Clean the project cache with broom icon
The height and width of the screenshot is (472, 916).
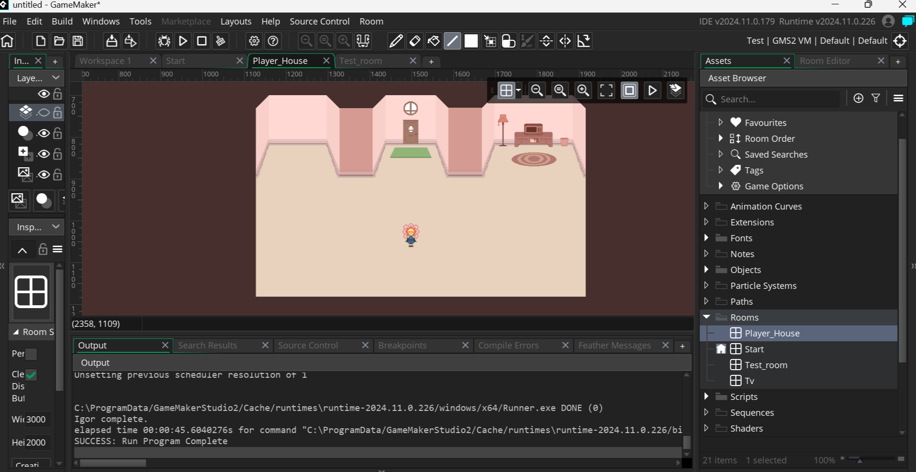220,41
